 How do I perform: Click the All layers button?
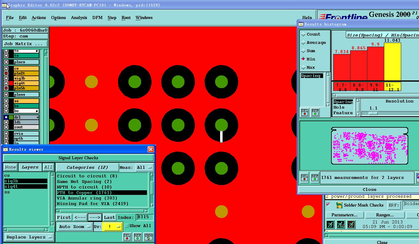pyautogui.click(x=48, y=167)
